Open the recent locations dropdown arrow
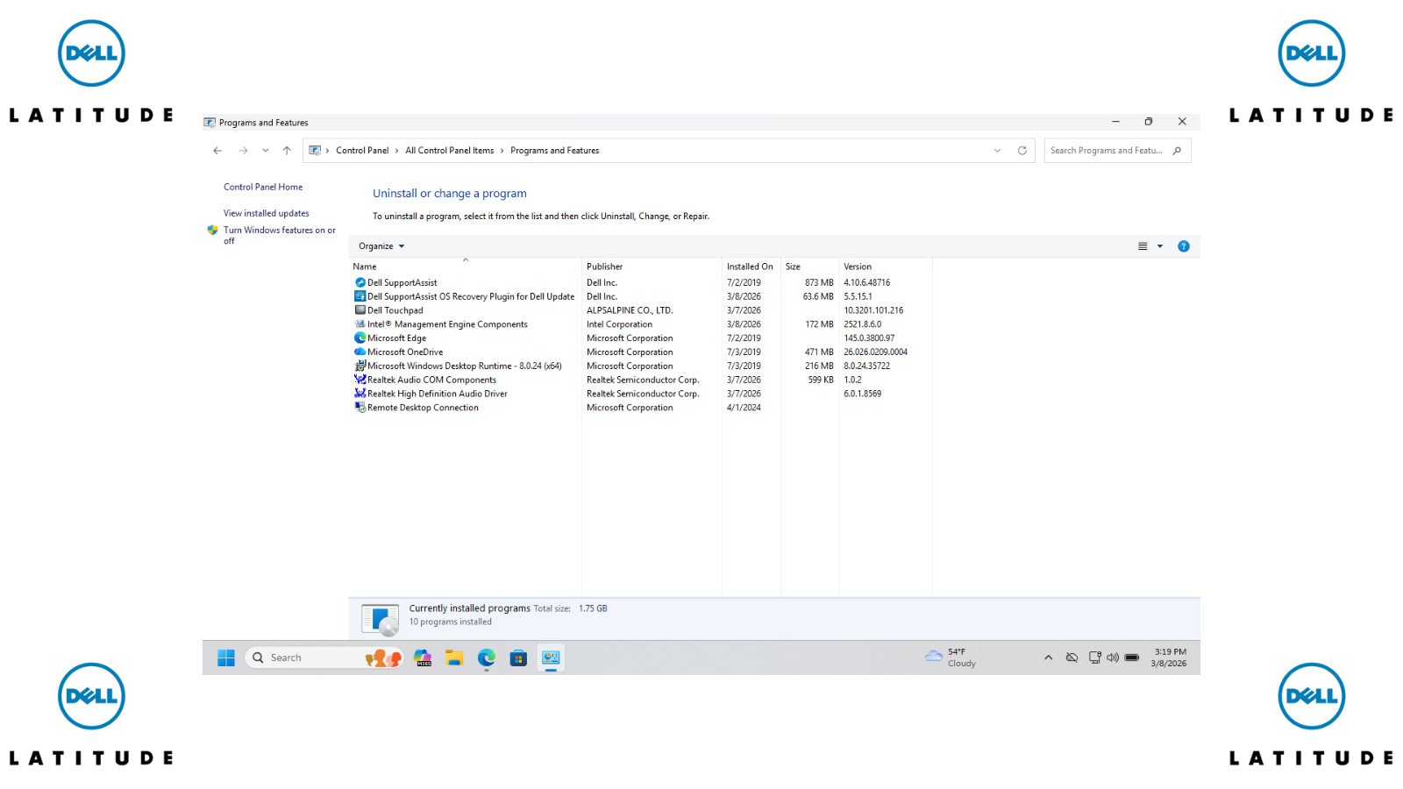 coord(266,151)
